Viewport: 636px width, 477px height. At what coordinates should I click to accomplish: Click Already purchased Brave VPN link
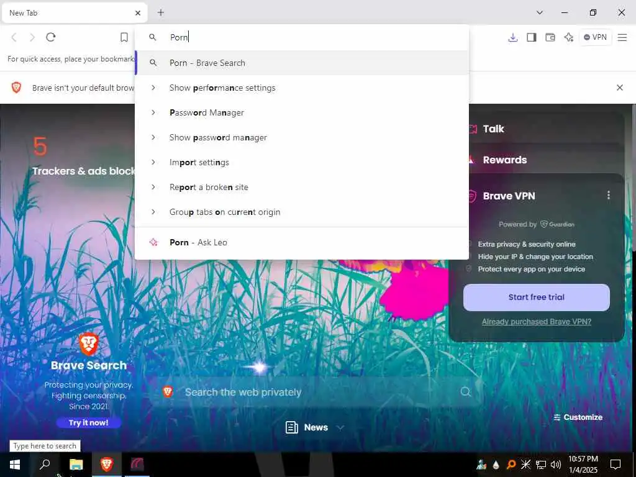click(x=536, y=322)
